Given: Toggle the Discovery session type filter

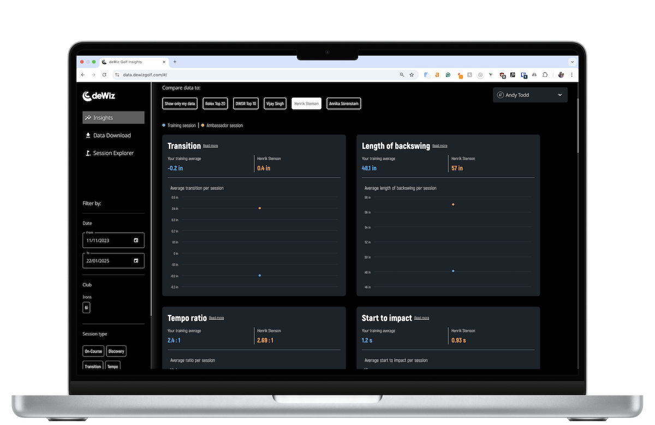Looking at the screenshot, I should coord(116,351).
